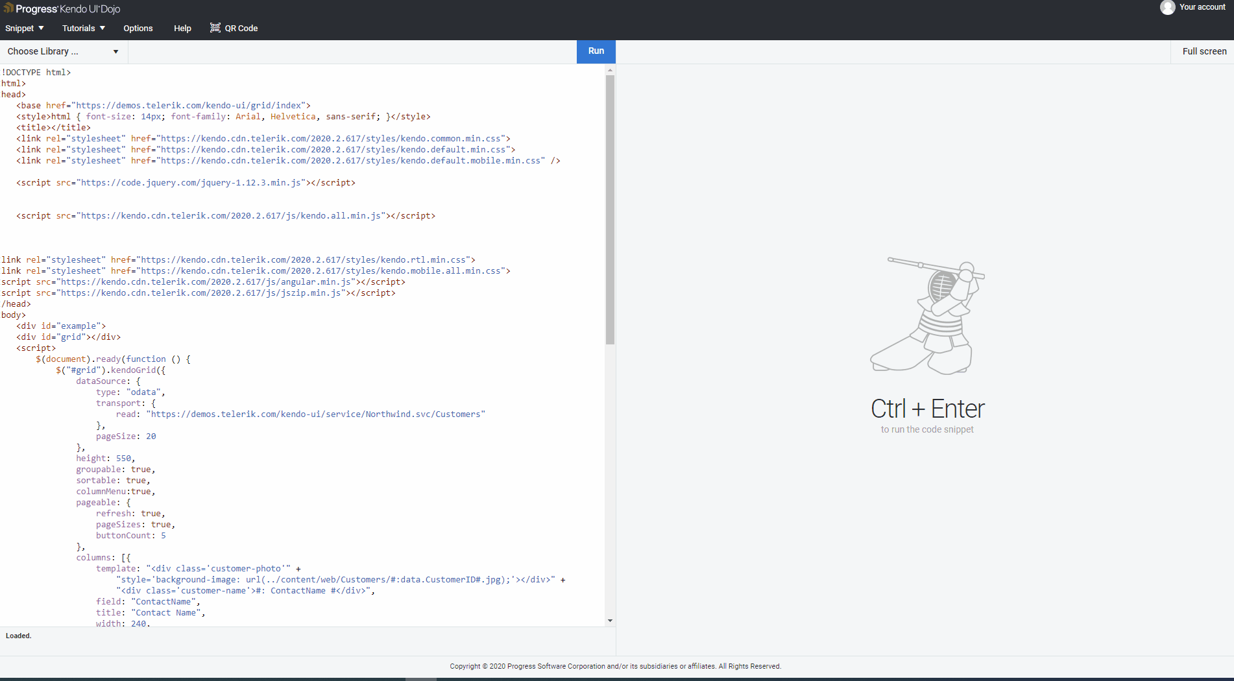
Task: Expand the Choose Library dropdown
Action: (64, 52)
